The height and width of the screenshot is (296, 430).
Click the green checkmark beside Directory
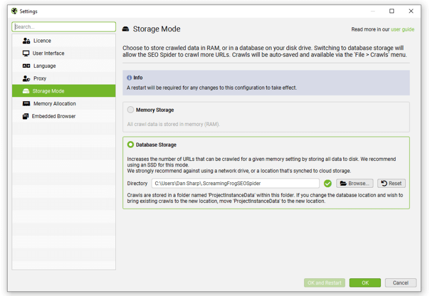click(327, 183)
